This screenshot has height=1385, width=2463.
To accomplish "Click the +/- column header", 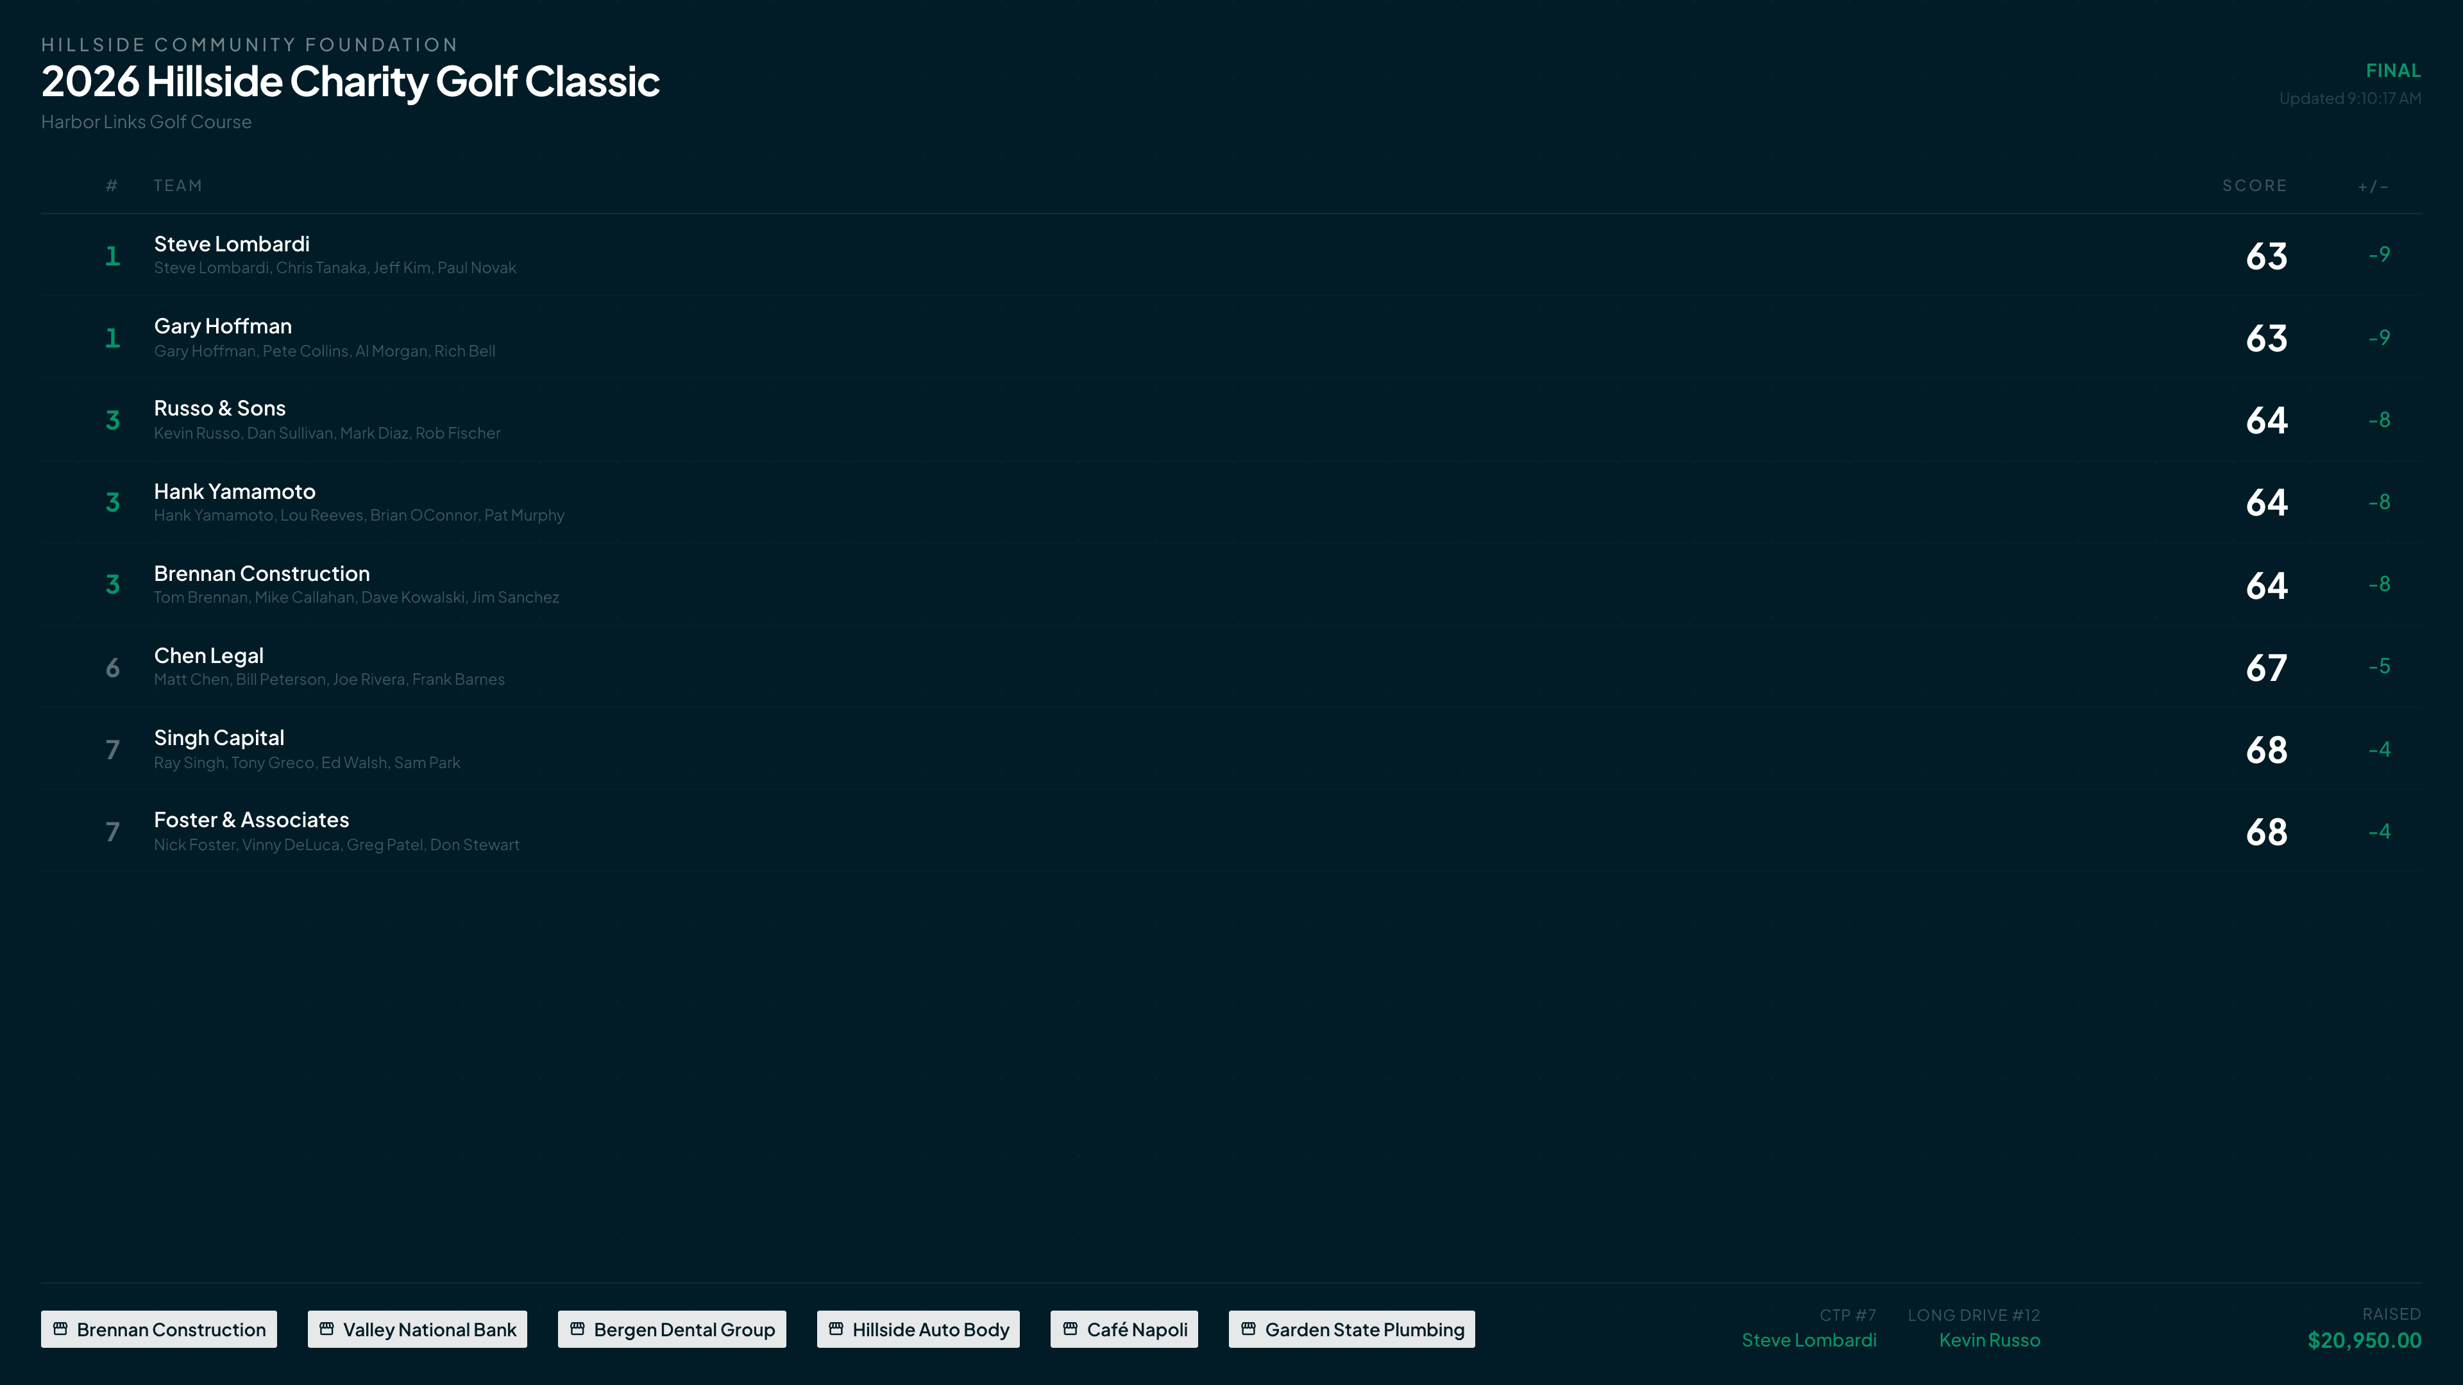I will (2373, 187).
